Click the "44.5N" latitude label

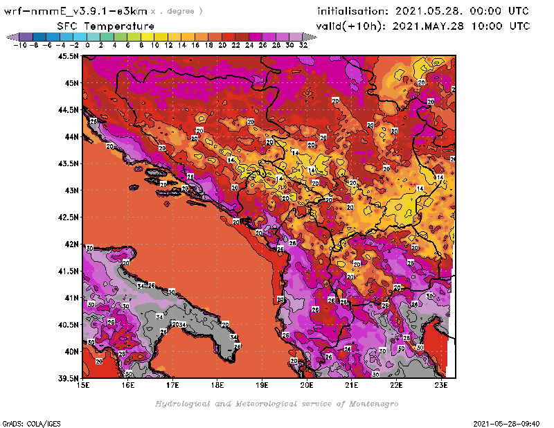(68, 109)
